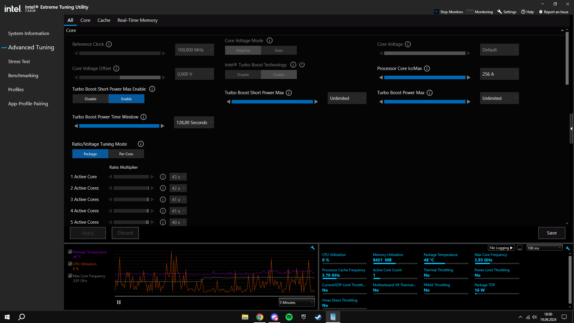574x323 pixels.
Task: Disable Turbo Boost Short Power Max Enable
Action: click(x=91, y=99)
